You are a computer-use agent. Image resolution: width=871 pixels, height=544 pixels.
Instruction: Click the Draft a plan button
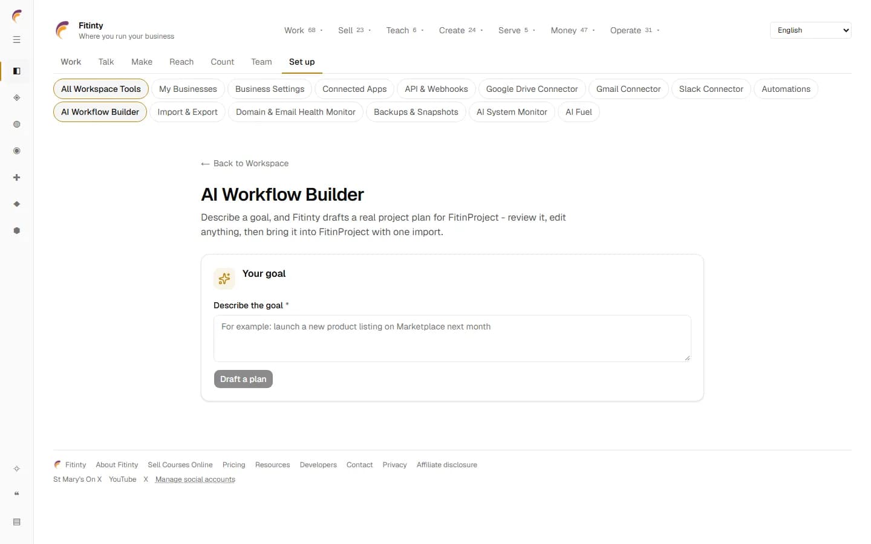point(243,379)
